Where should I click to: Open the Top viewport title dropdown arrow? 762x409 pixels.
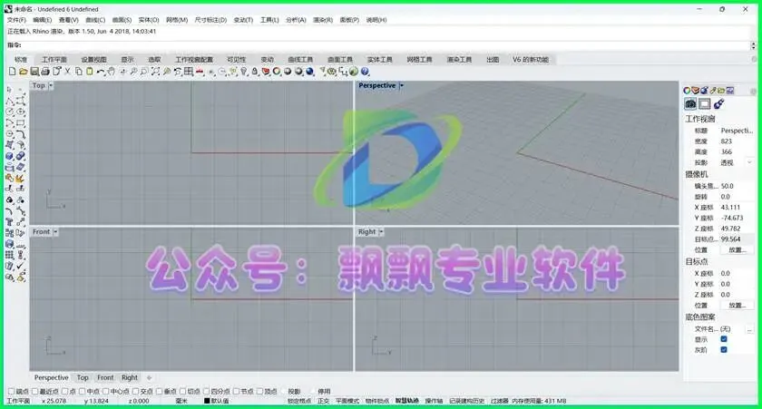pyautogui.click(x=51, y=85)
